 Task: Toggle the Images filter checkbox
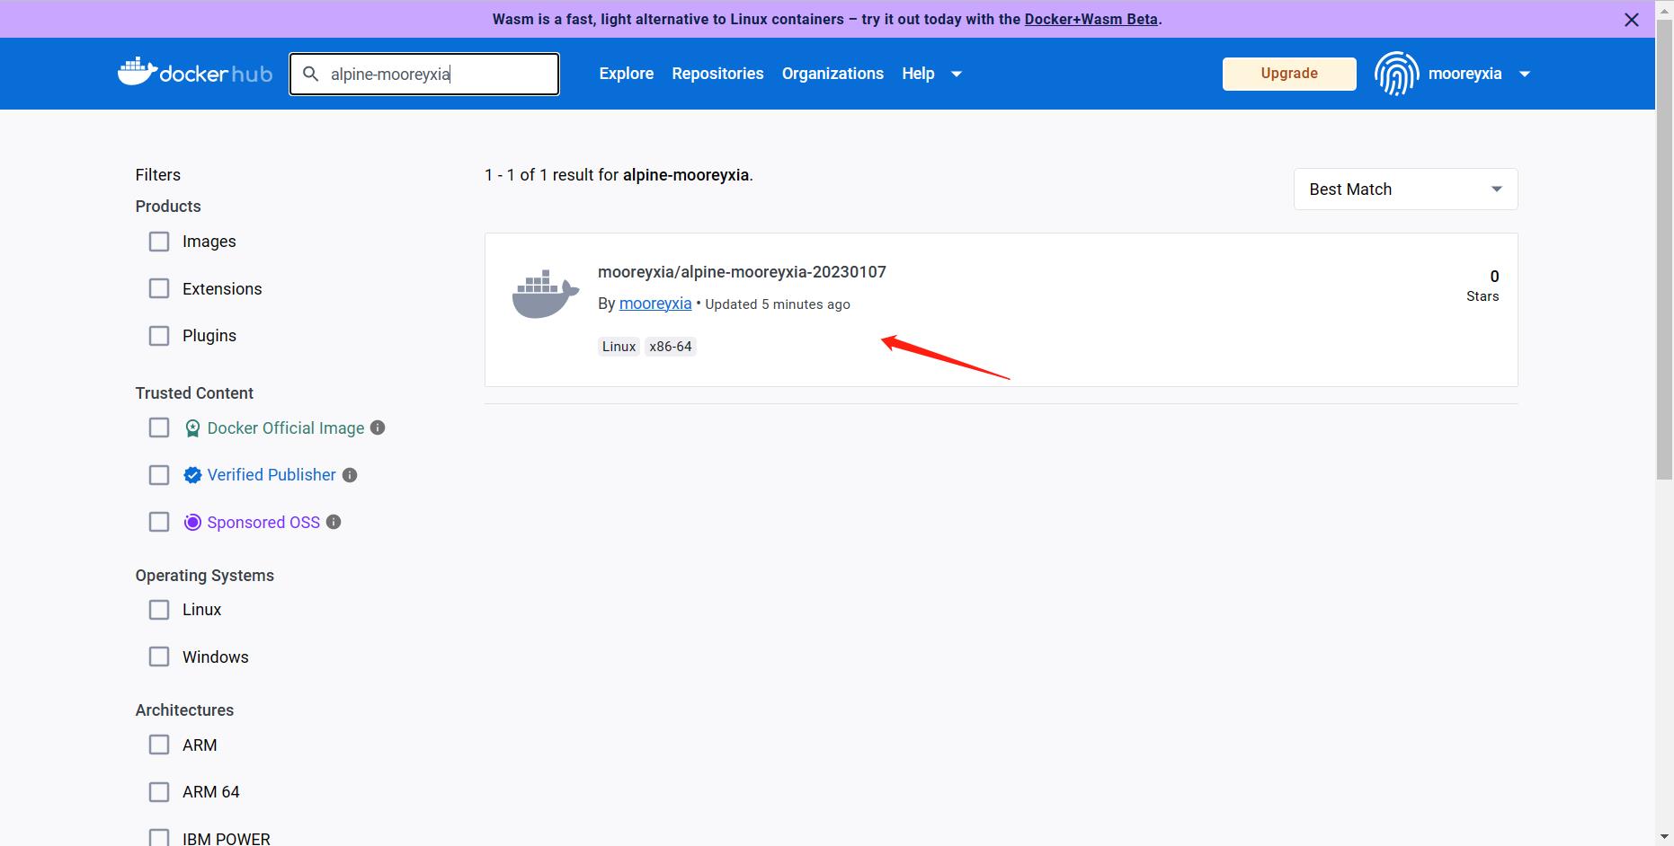click(159, 242)
